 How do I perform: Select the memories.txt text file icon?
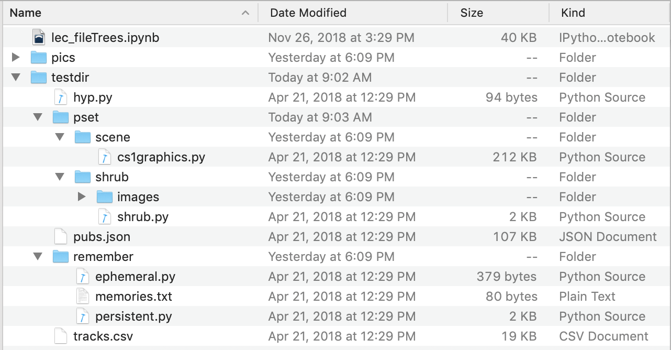83,297
